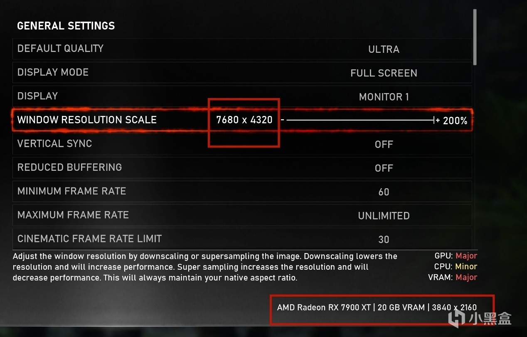The height and width of the screenshot is (337, 527).
Task: Click the 7680 x 4320 resolution readout
Action: coord(244,120)
